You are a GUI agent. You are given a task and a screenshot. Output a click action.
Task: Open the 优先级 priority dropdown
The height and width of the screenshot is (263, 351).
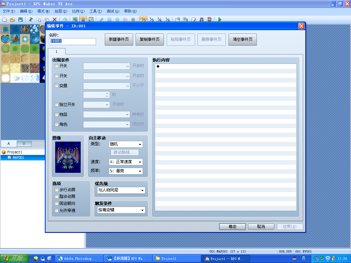click(121, 190)
